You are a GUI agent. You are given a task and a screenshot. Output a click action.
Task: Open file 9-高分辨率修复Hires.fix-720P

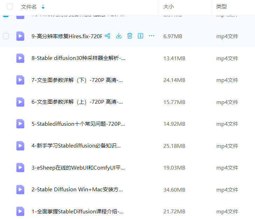point(67,36)
